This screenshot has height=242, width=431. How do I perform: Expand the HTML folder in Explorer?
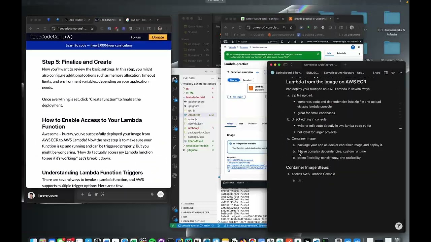pyautogui.click(x=190, y=93)
